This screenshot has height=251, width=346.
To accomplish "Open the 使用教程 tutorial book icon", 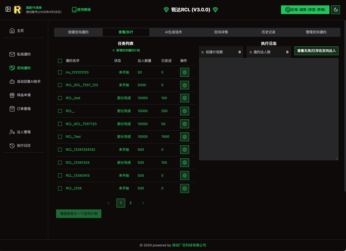I will 74,10.
